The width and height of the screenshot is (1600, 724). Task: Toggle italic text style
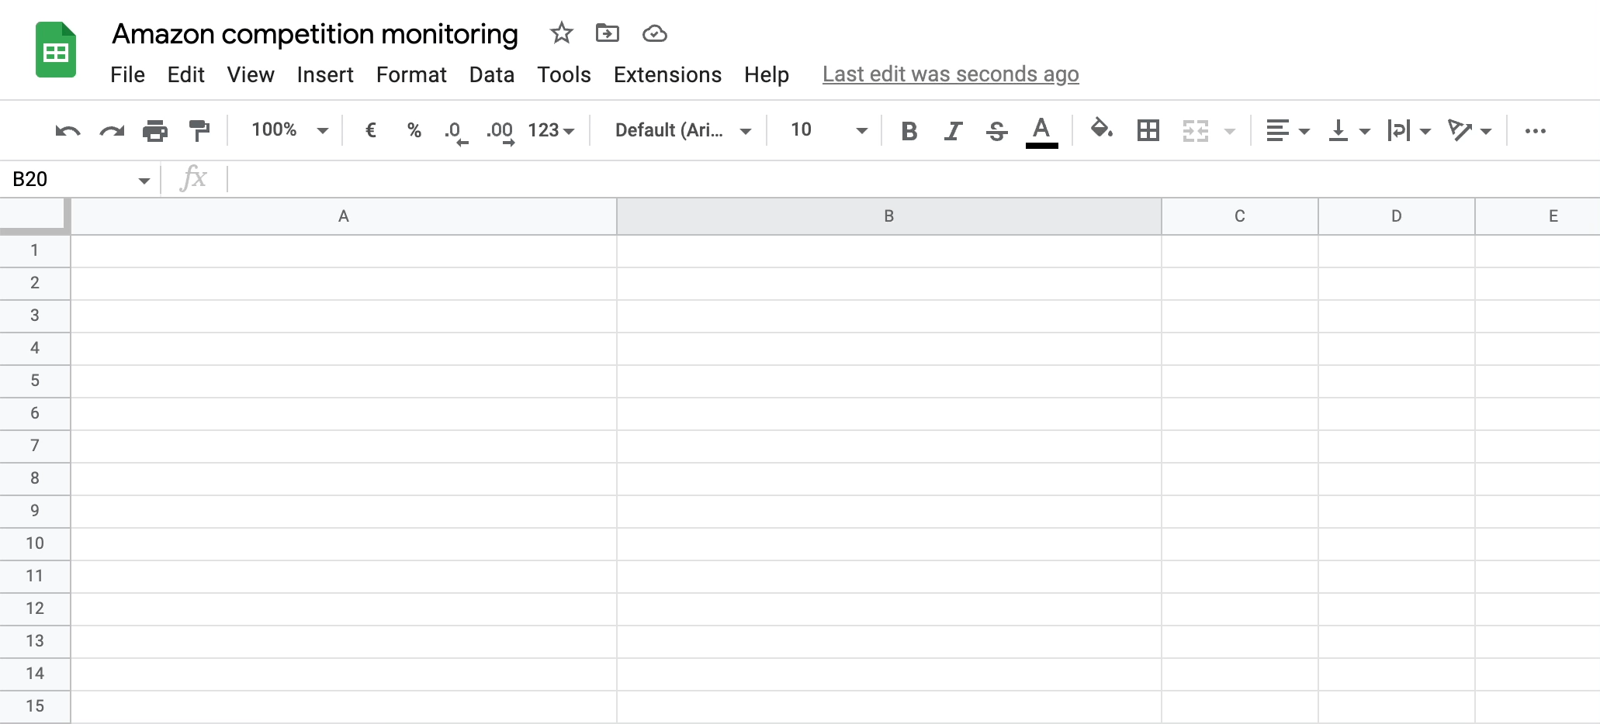pos(953,130)
